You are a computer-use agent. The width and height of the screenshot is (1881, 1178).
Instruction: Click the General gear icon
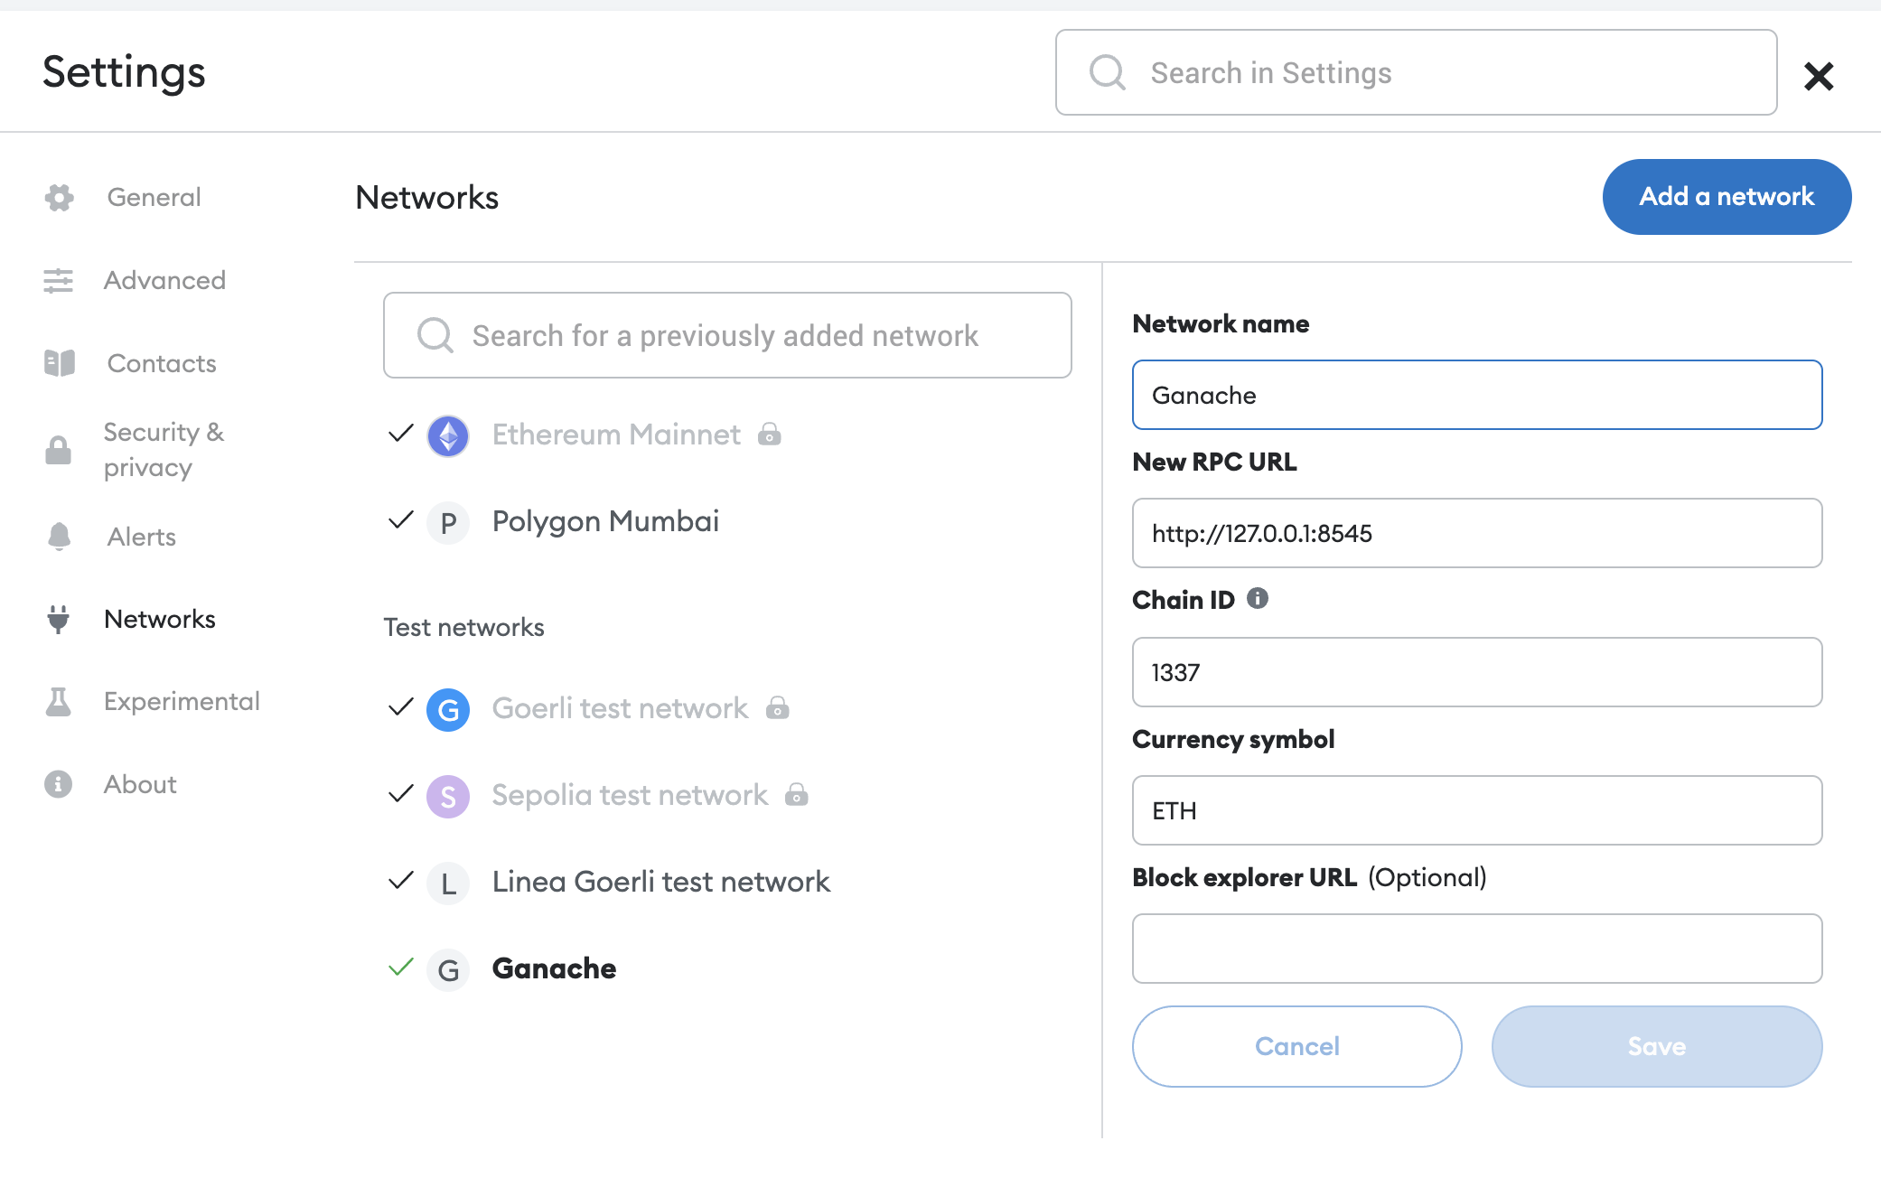60,197
